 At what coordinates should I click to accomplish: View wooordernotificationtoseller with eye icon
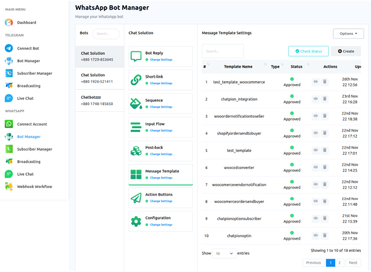[316, 116]
